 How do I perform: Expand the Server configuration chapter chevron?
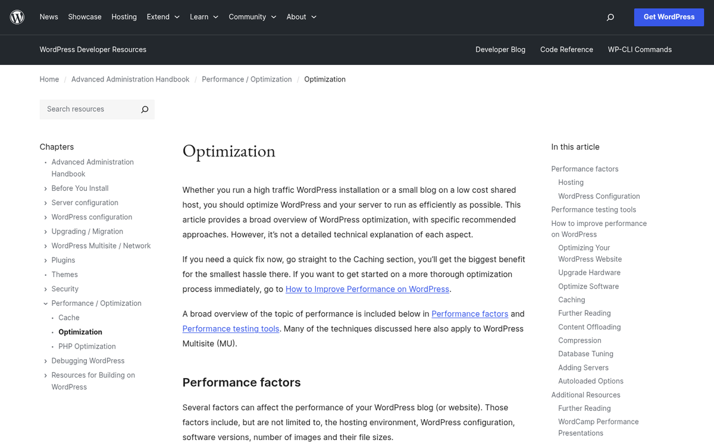click(46, 203)
